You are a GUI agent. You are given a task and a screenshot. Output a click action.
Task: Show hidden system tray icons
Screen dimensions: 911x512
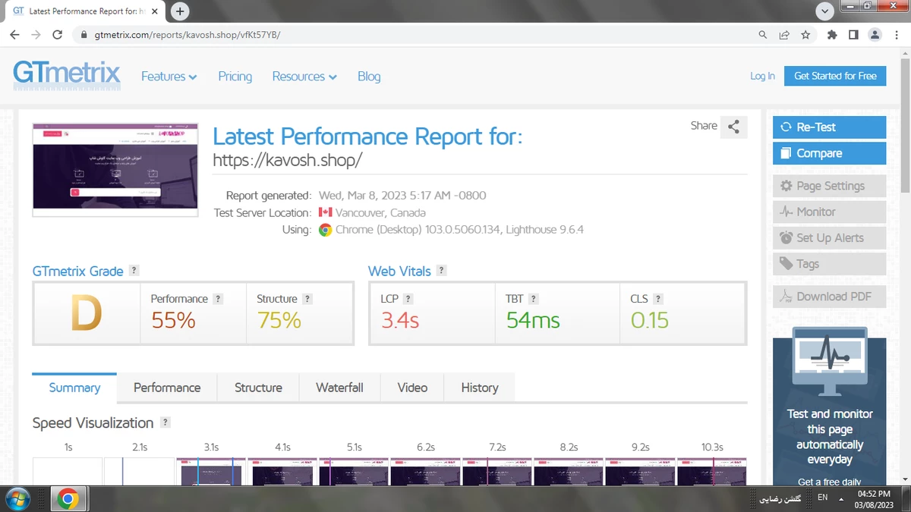click(x=841, y=499)
